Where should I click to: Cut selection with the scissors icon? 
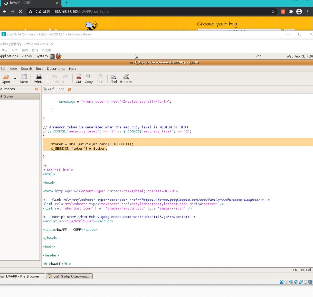[79, 78]
